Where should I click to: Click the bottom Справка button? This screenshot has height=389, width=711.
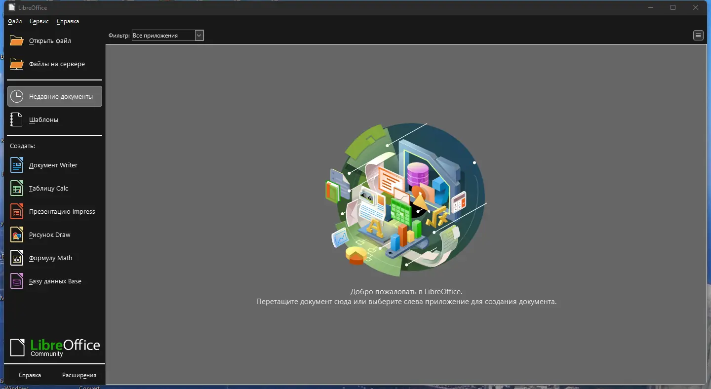click(30, 375)
